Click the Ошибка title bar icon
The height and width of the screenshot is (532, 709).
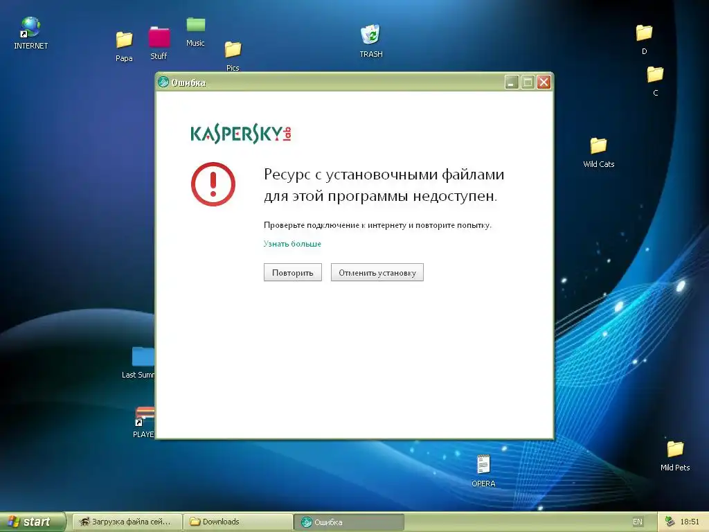coord(163,82)
